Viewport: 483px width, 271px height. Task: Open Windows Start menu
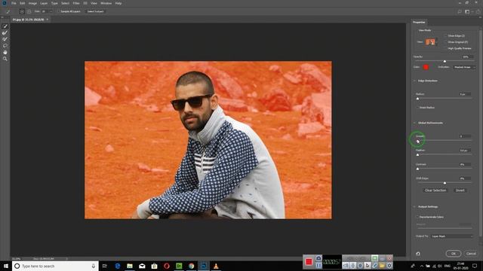point(5,266)
